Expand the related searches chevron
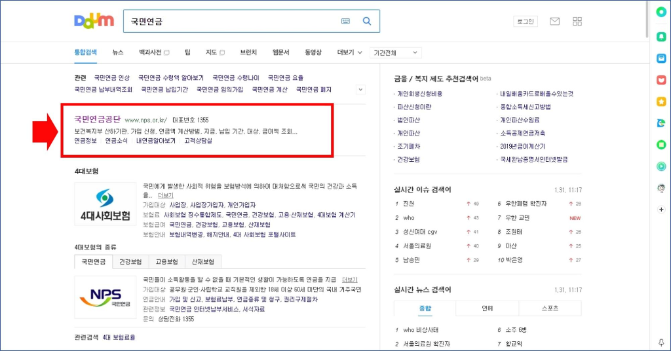 (x=360, y=89)
